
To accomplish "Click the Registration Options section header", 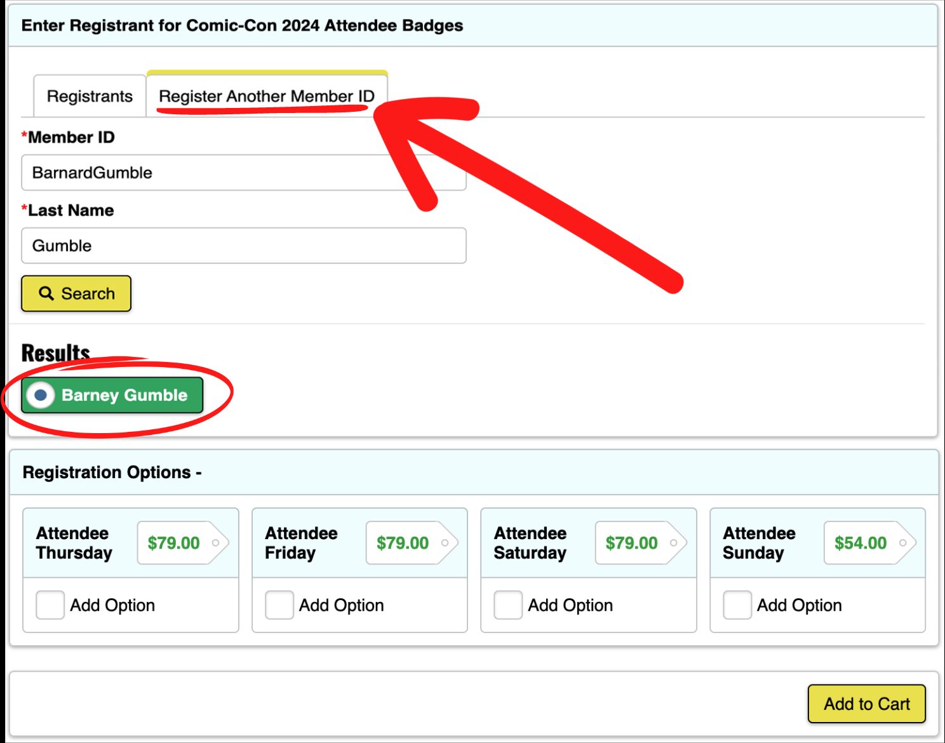I will click(x=112, y=472).
